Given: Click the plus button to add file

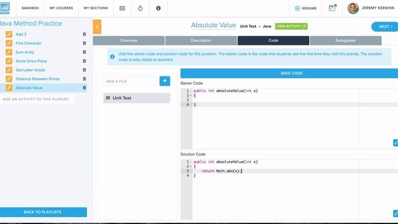Looking at the screenshot, I should [165, 81].
